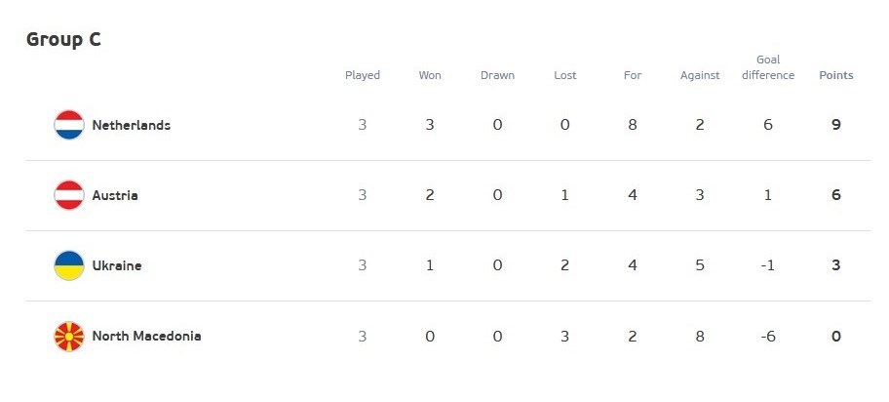The width and height of the screenshot is (889, 402).
Task: Click the North Macedonia flag icon
Action: (x=69, y=337)
